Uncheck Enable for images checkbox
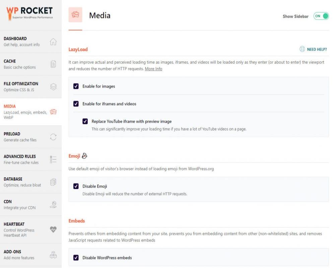 pyautogui.click(x=76, y=86)
